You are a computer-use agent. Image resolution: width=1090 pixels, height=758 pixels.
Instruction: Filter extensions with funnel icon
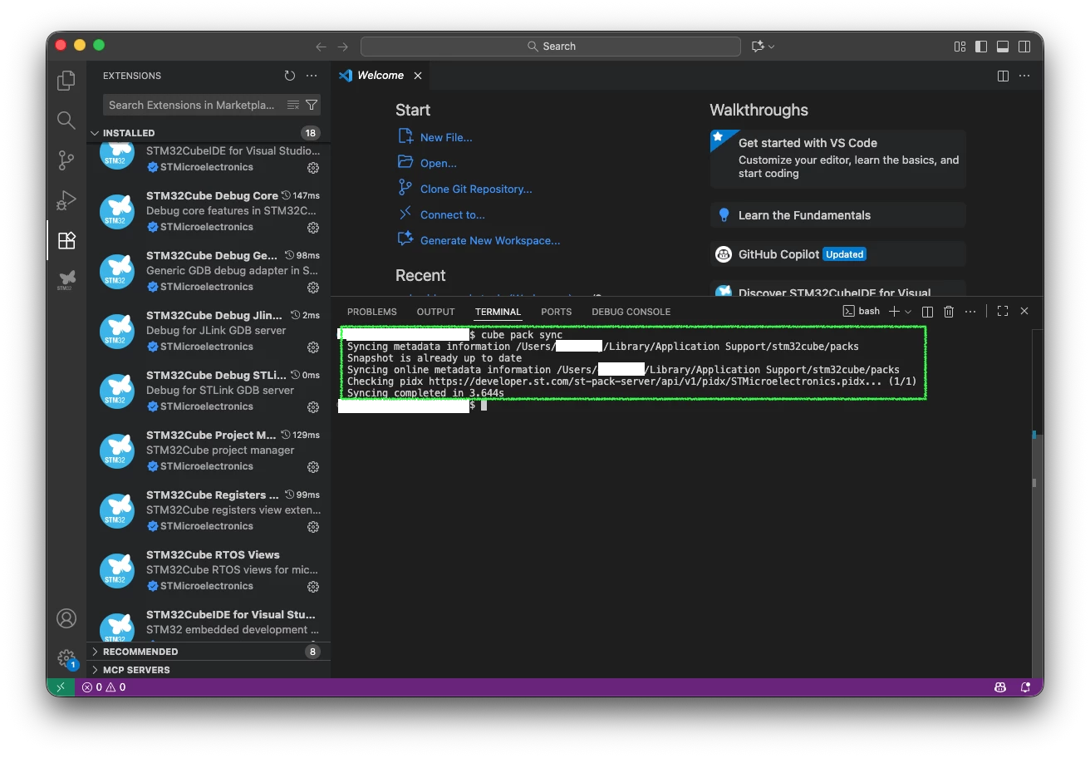(312, 105)
